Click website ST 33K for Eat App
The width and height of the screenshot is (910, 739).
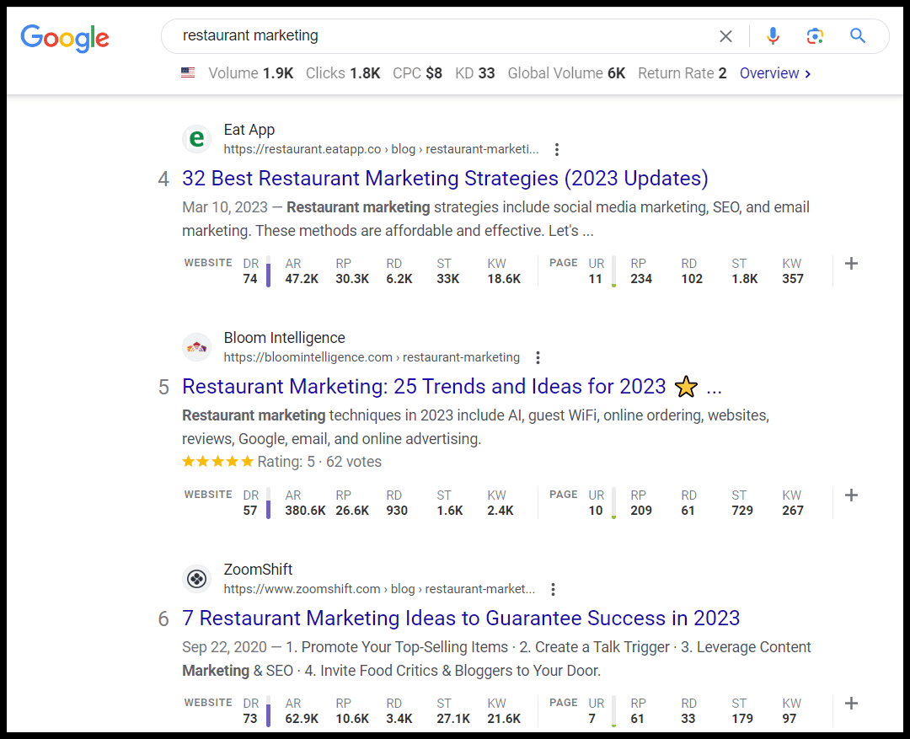pos(448,271)
